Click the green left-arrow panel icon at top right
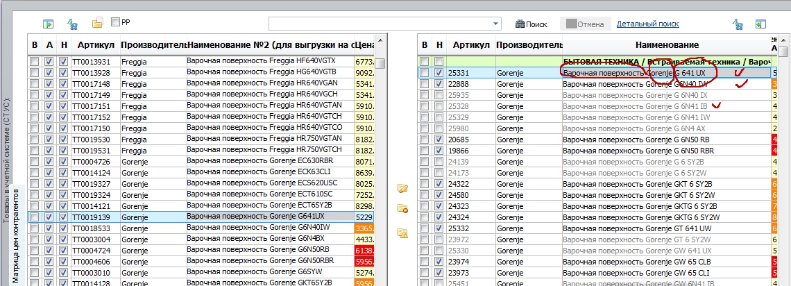The image size is (791, 286). [760, 24]
